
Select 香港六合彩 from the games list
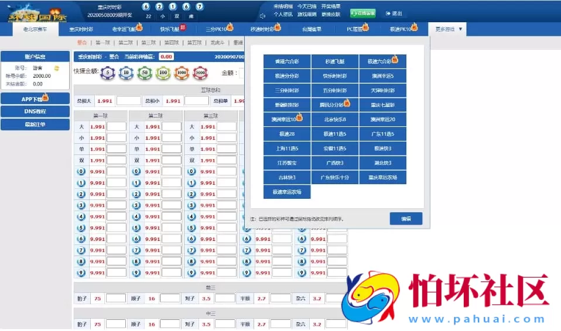click(287, 61)
